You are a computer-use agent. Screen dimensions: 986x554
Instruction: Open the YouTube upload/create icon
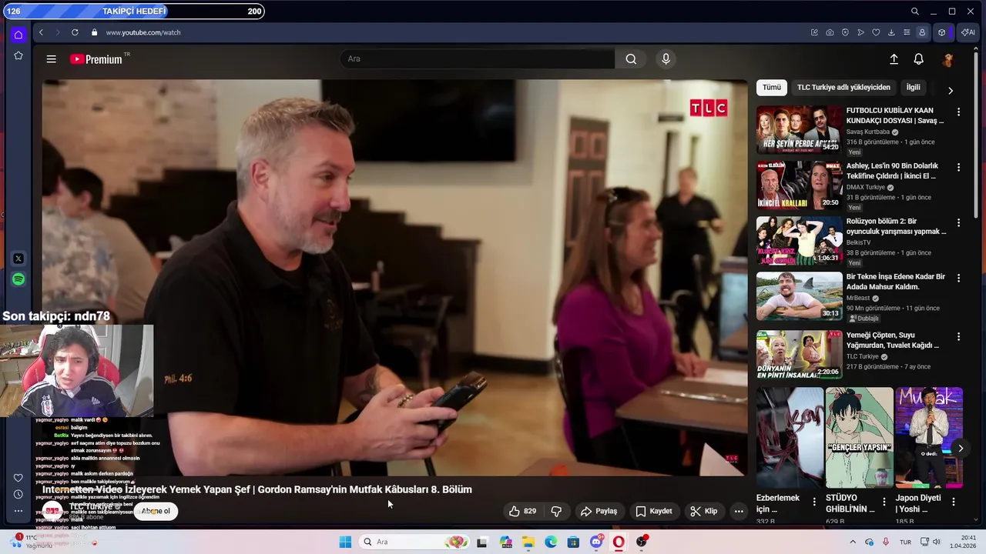pyautogui.click(x=894, y=59)
